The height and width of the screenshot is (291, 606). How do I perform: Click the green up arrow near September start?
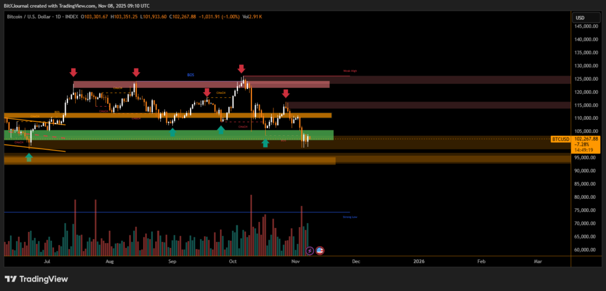click(172, 132)
